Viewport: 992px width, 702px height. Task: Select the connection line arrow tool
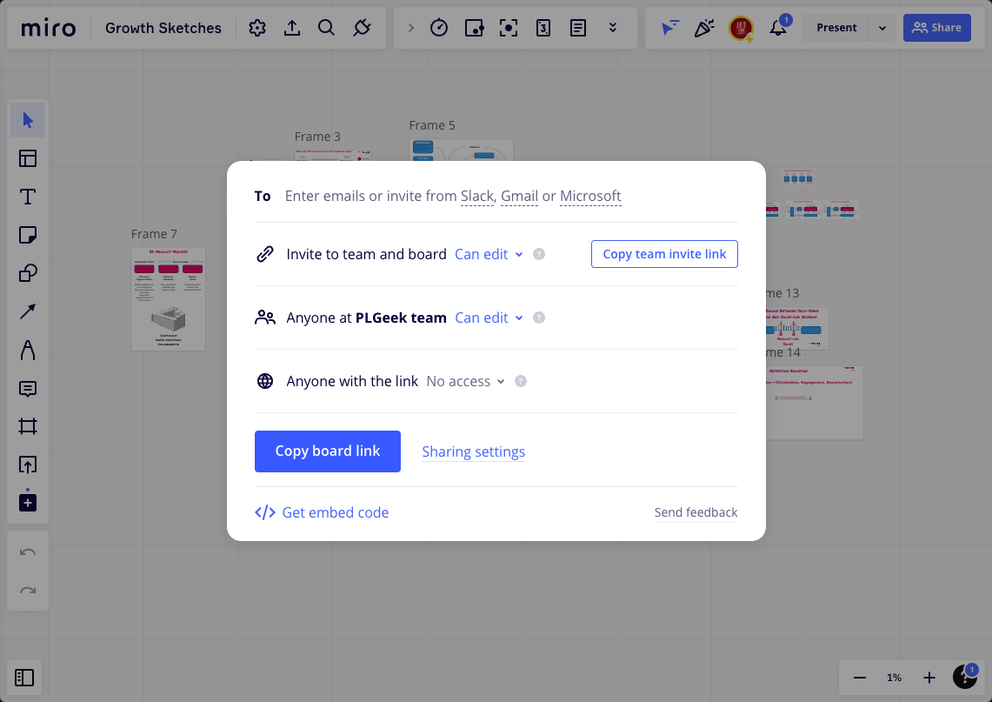click(28, 311)
